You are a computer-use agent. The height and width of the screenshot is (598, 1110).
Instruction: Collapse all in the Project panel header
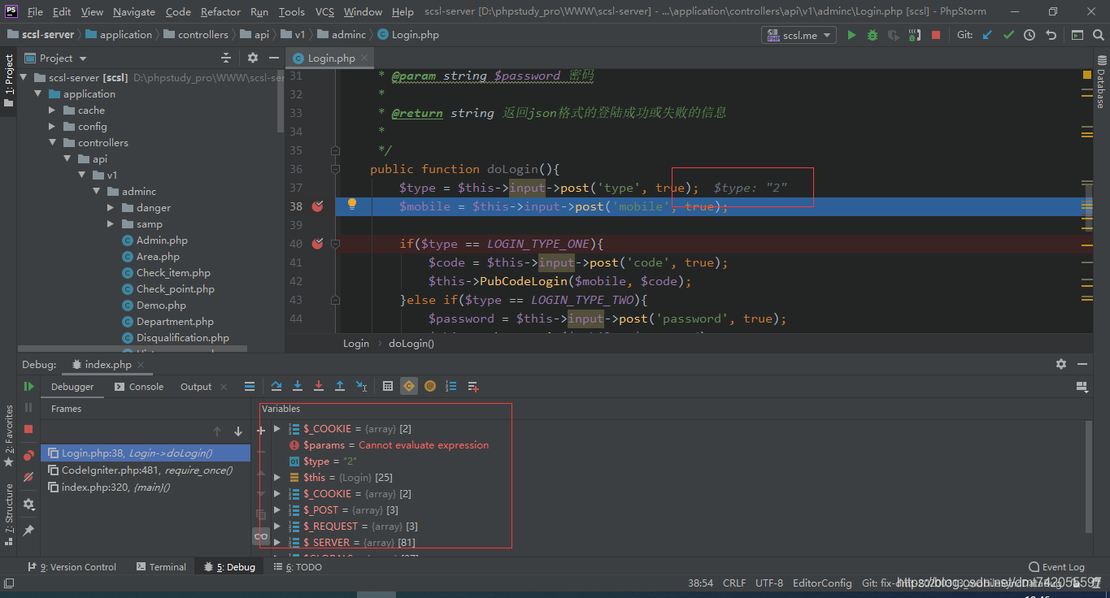[226, 58]
